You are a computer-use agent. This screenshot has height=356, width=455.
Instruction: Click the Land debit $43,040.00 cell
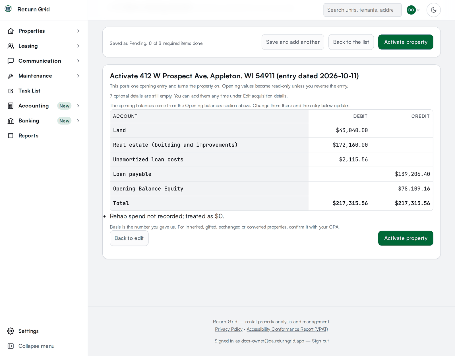click(x=352, y=130)
